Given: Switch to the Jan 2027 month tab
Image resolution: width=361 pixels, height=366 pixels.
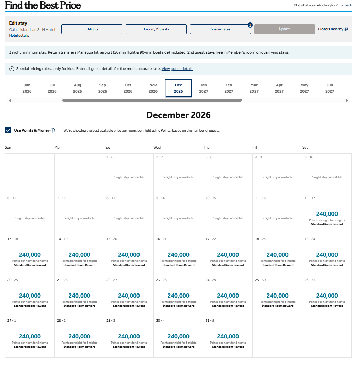Looking at the screenshot, I should [203, 88].
